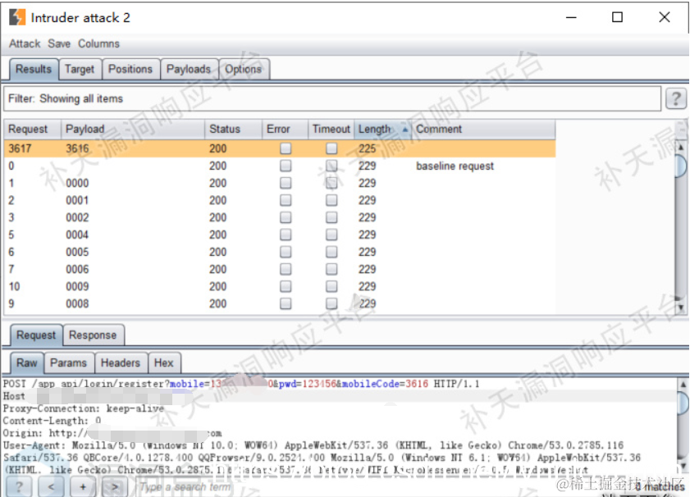Click the Content-Length header line
690x497 pixels.
(x=52, y=421)
